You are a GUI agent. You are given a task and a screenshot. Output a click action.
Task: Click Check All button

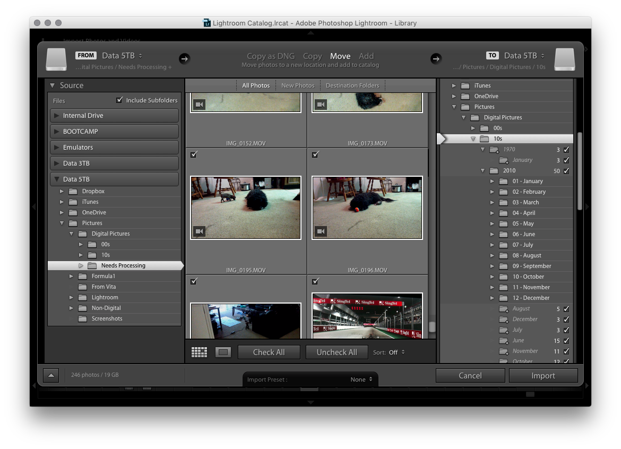tap(269, 352)
